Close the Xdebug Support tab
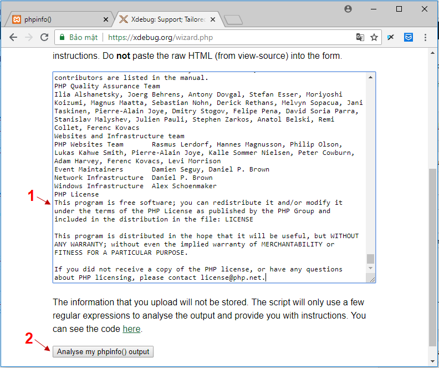 click(x=213, y=19)
